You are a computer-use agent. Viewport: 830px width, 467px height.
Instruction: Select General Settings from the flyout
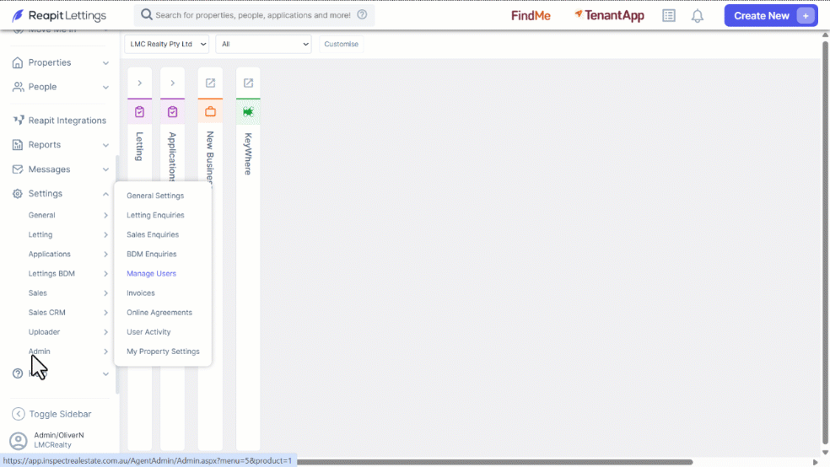pos(155,196)
